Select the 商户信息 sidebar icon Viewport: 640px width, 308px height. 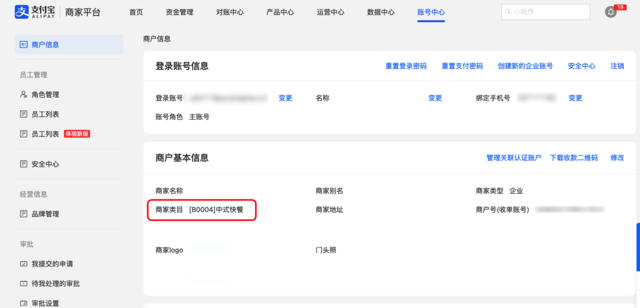[24, 44]
